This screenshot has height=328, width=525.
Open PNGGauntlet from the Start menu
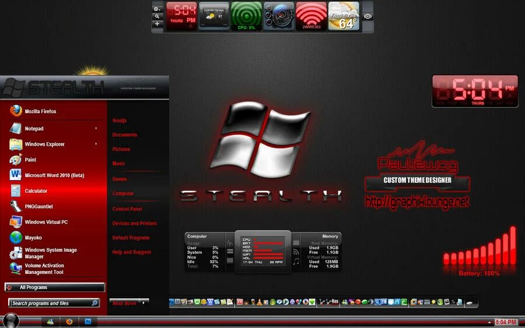click(x=39, y=206)
